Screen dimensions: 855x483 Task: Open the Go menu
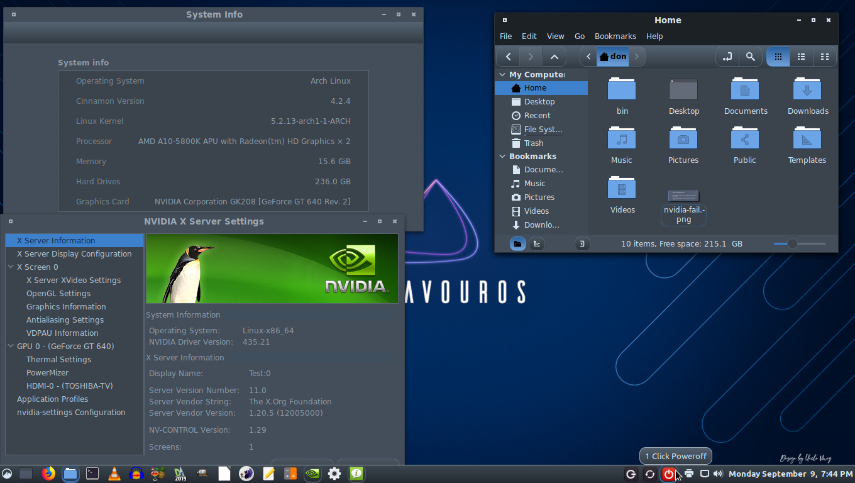[580, 36]
